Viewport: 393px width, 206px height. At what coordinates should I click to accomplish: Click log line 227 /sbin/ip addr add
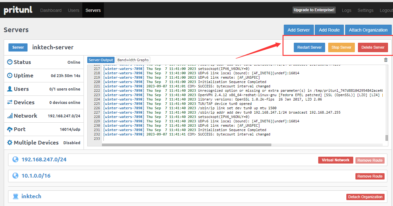tap(222, 112)
